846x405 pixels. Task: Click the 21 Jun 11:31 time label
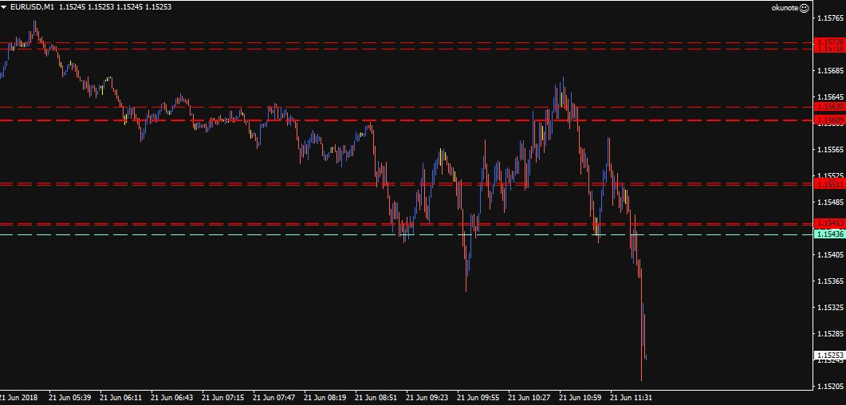click(x=632, y=398)
